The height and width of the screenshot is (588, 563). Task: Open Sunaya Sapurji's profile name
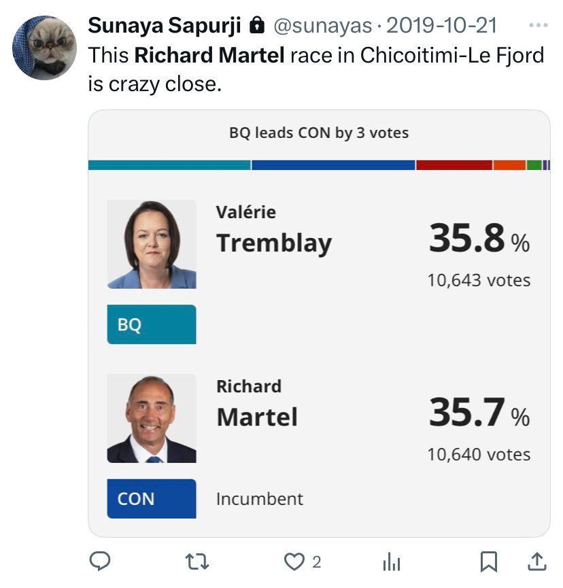tap(165, 26)
